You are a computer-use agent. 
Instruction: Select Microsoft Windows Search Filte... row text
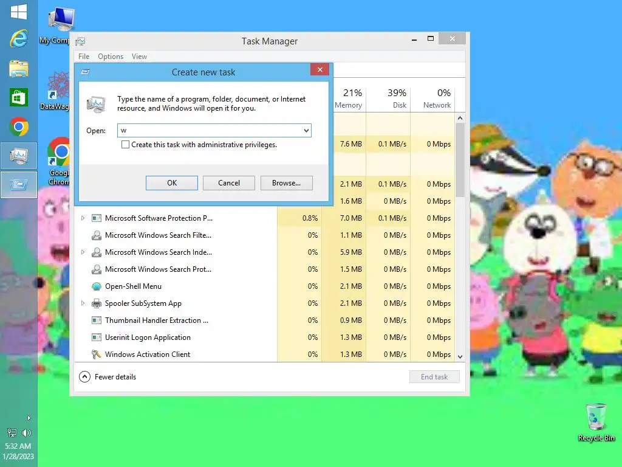click(158, 235)
